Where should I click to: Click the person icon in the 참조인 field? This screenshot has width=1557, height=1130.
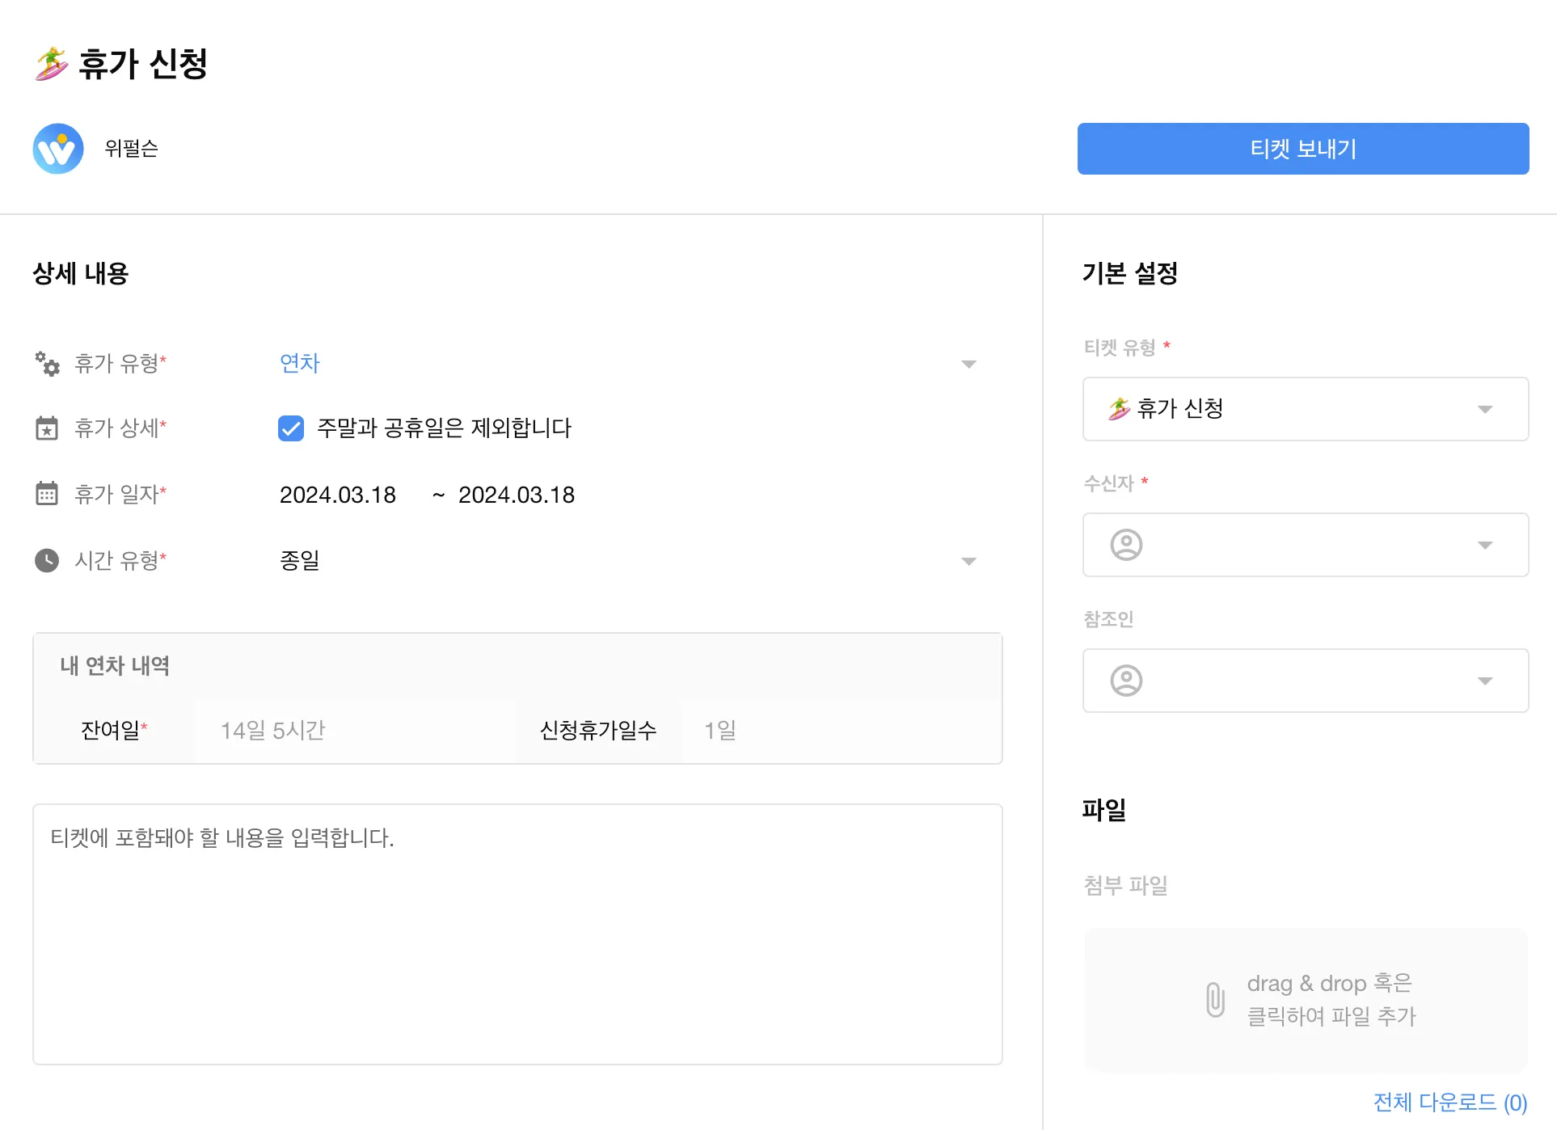click(1126, 681)
